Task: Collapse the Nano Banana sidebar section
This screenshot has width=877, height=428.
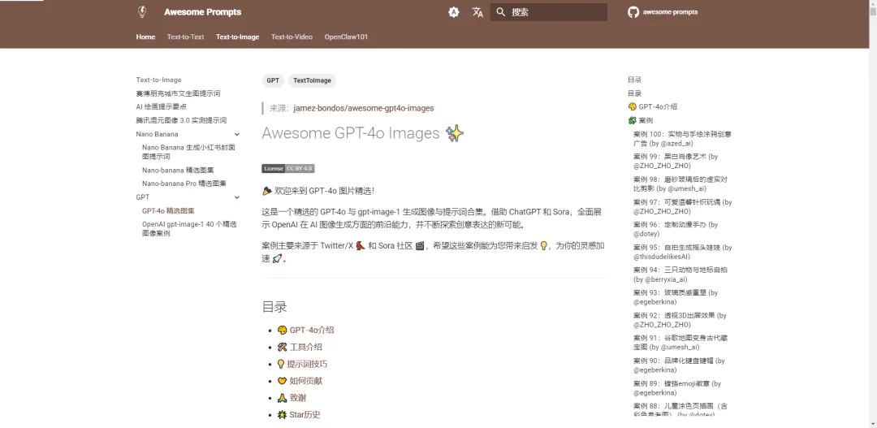Action: (236, 134)
